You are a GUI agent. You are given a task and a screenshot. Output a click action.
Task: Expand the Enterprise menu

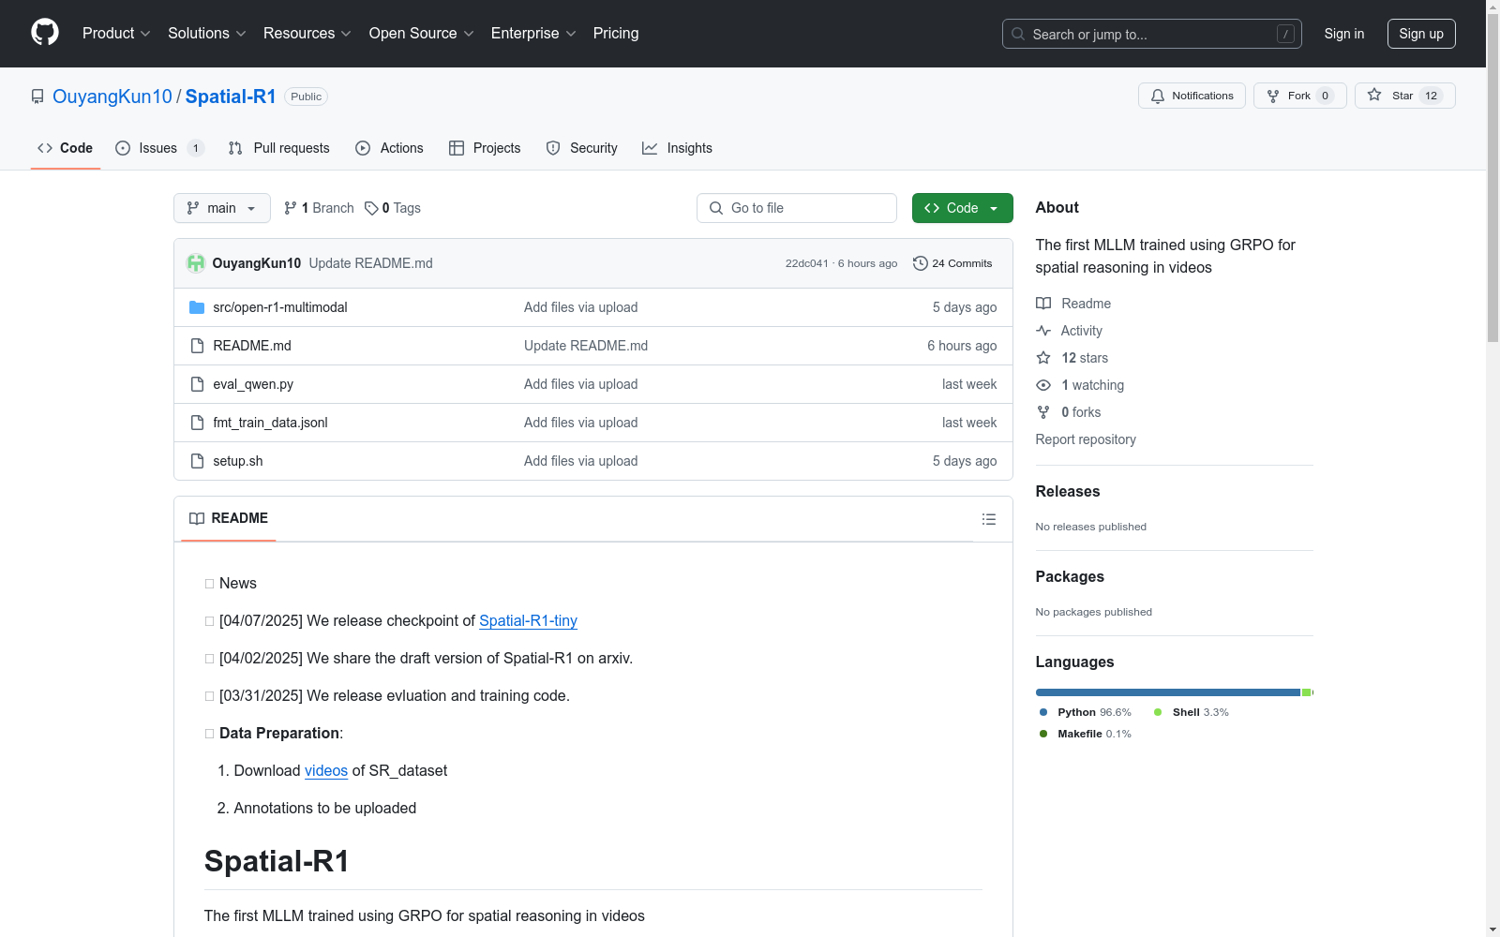(x=533, y=34)
